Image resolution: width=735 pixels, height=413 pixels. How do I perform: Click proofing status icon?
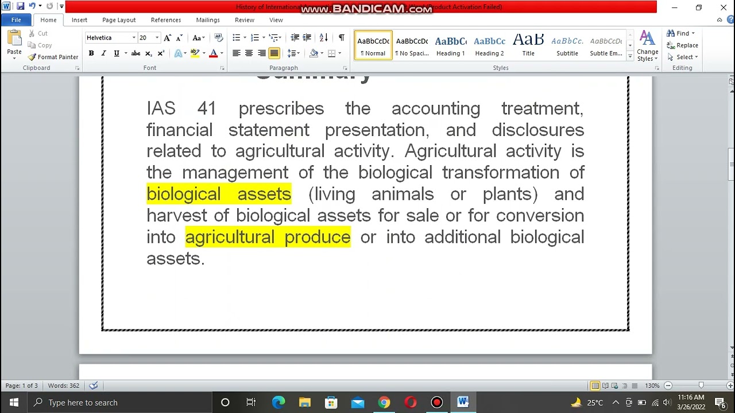[94, 385]
